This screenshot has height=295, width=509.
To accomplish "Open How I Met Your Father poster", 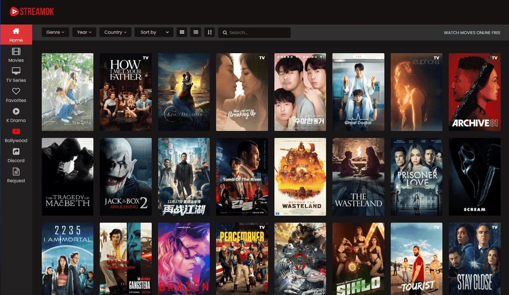I will pyautogui.click(x=126, y=92).
